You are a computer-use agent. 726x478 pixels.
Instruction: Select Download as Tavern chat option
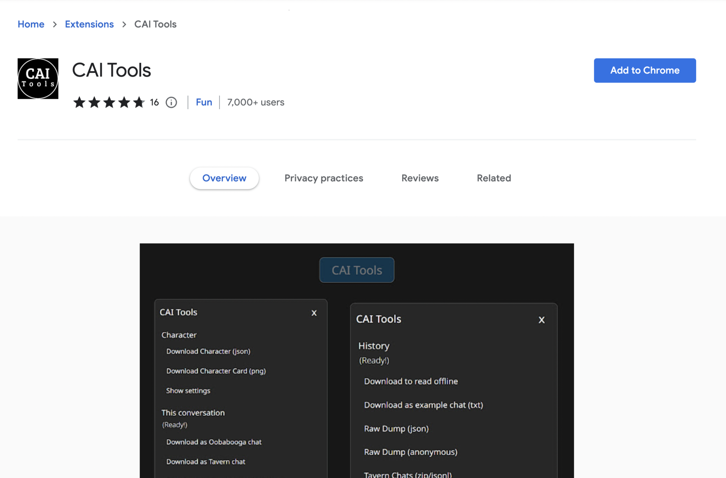tap(205, 461)
